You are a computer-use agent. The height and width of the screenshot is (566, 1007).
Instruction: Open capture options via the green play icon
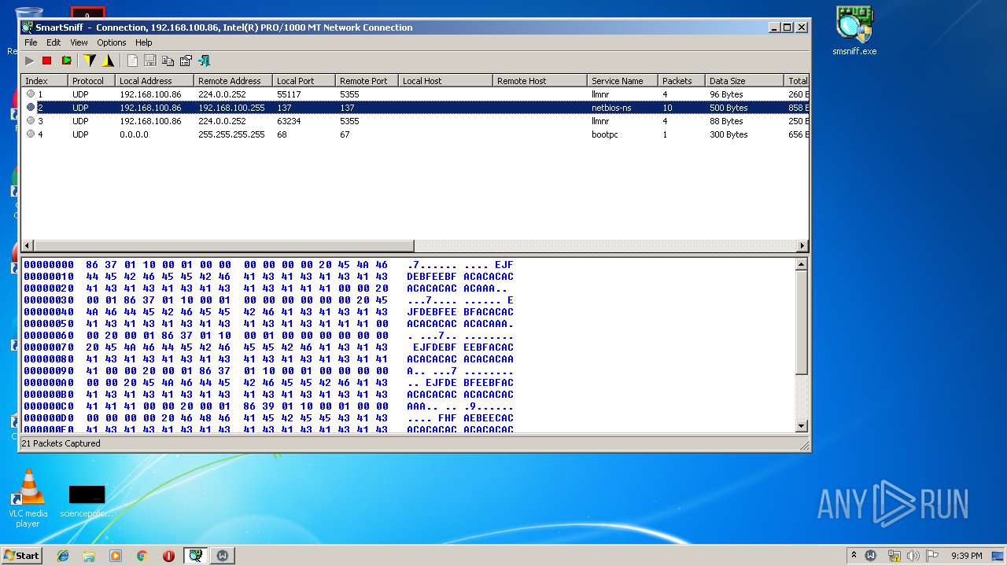[x=67, y=61]
